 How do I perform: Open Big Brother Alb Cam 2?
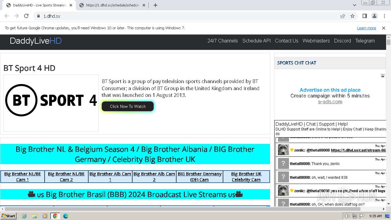pyautogui.click(x=154, y=177)
